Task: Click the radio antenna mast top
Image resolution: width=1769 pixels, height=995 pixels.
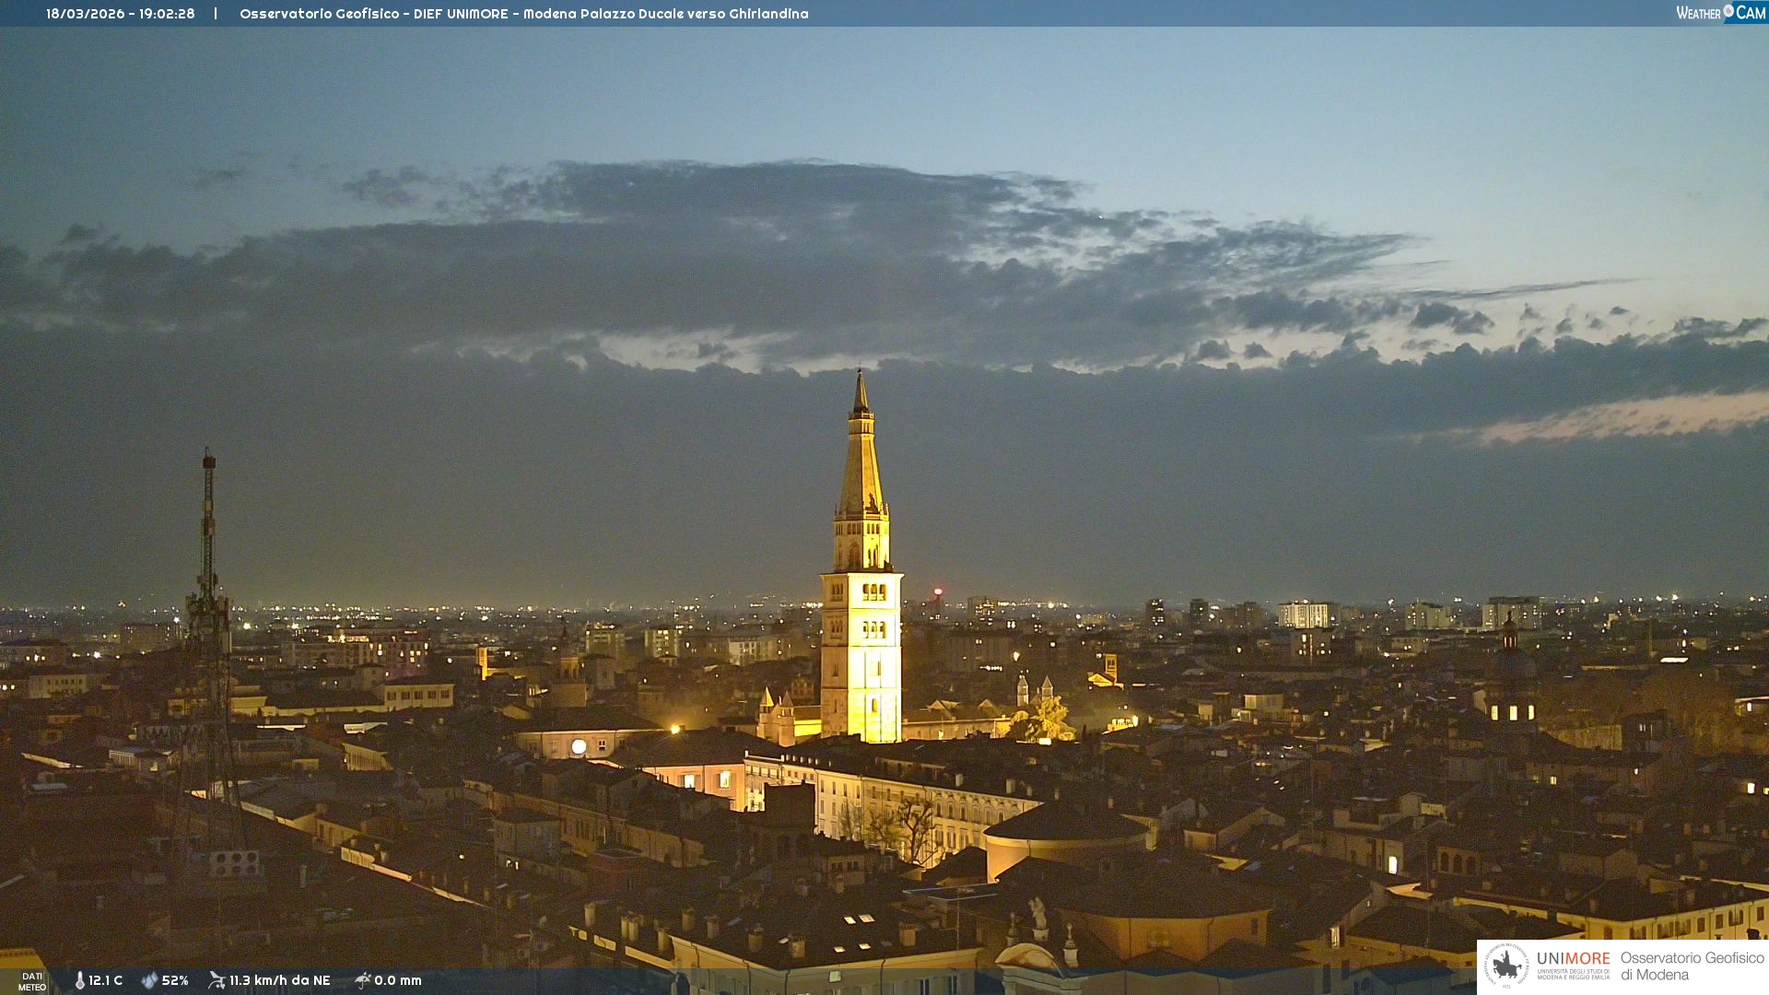Action: click(209, 461)
